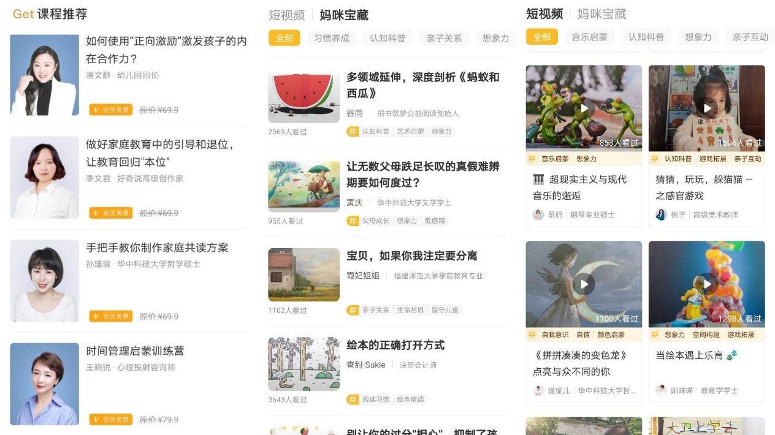Screen dimensions: 775x435
Task: Play the hide-and-seek girl video
Action: (x=707, y=108)
